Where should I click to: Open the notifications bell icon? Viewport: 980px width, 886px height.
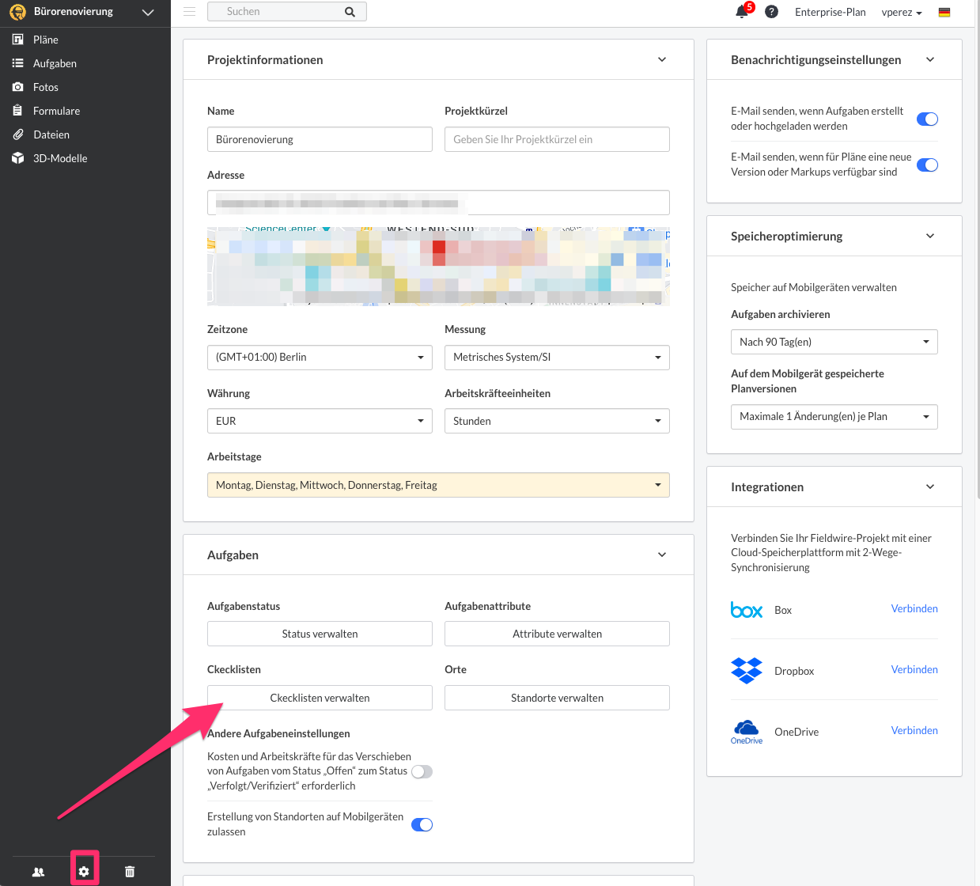point(742,12)
